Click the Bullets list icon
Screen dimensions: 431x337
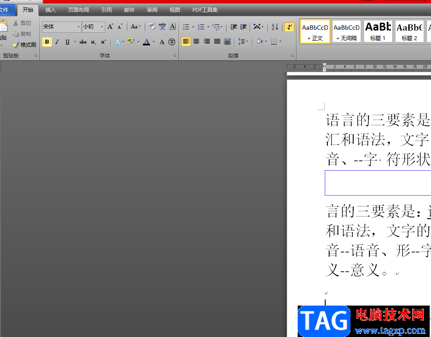click(x=186, y=27)
